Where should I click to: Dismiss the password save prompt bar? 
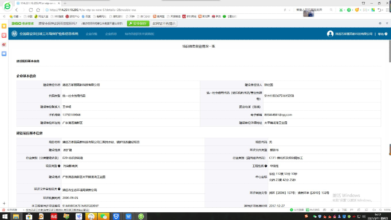click(x=386, y=24)
